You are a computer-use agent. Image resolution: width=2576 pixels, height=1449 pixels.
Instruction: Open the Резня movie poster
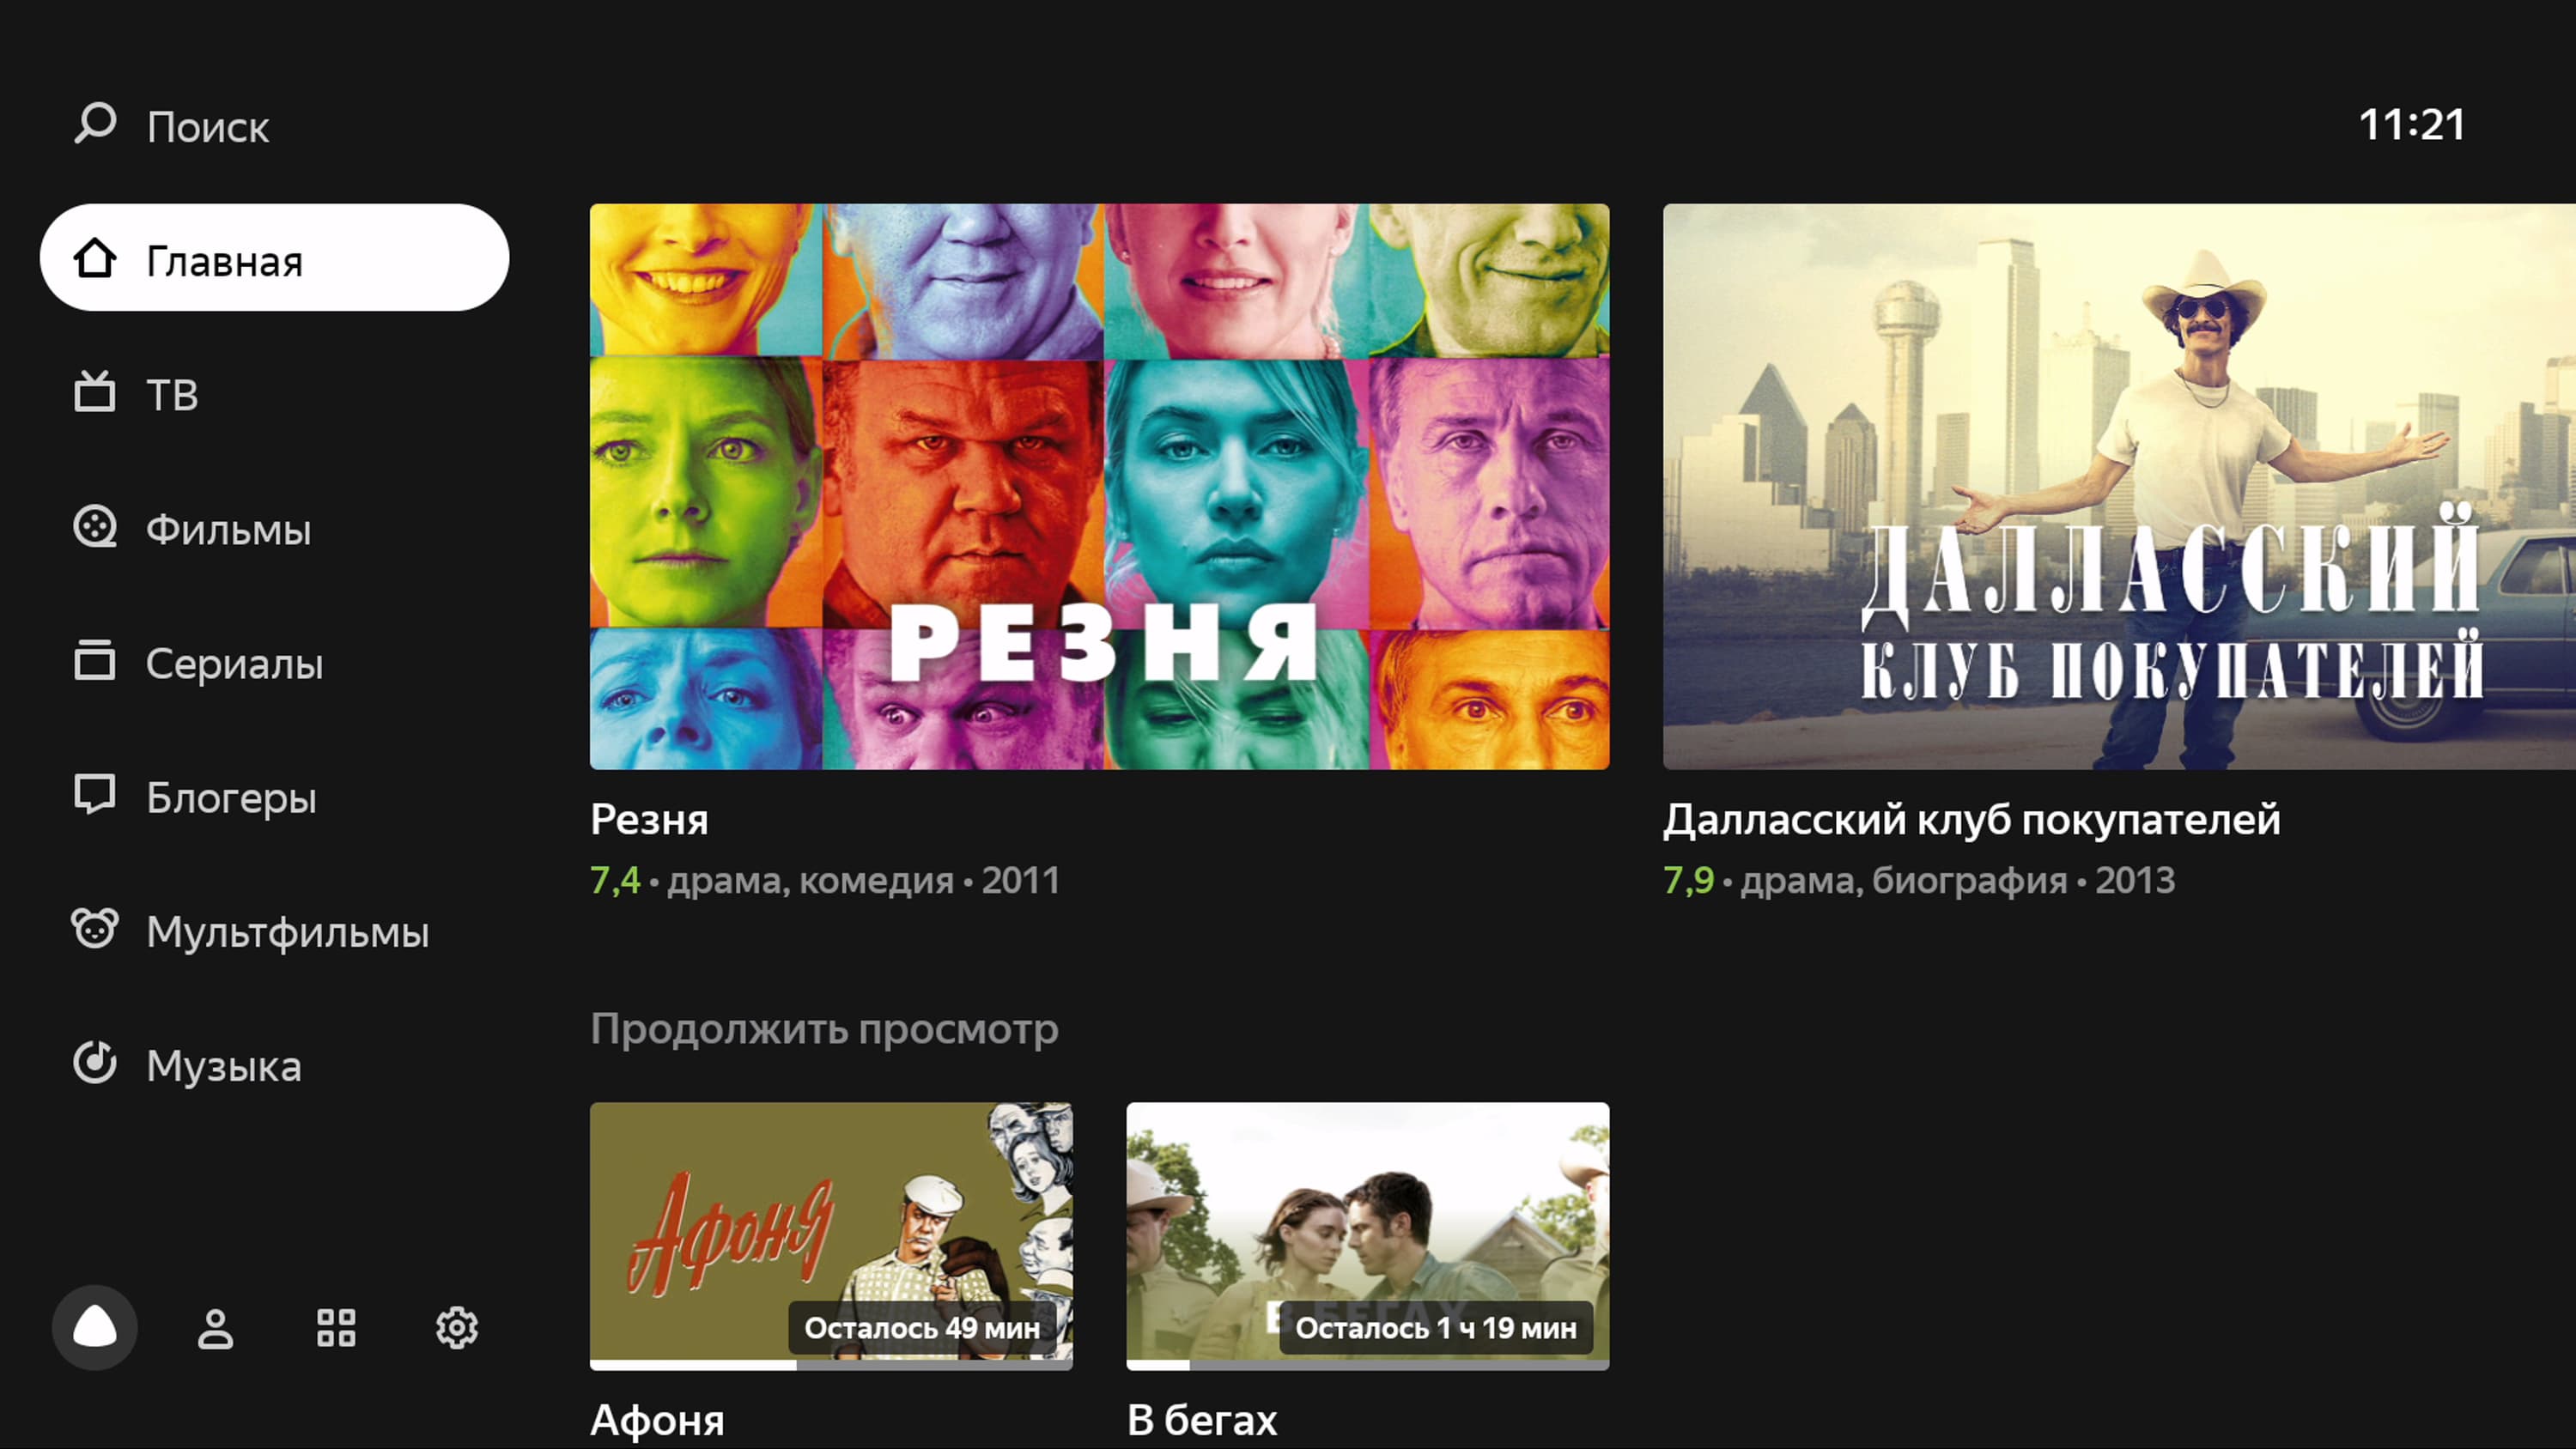point(1099,486)
